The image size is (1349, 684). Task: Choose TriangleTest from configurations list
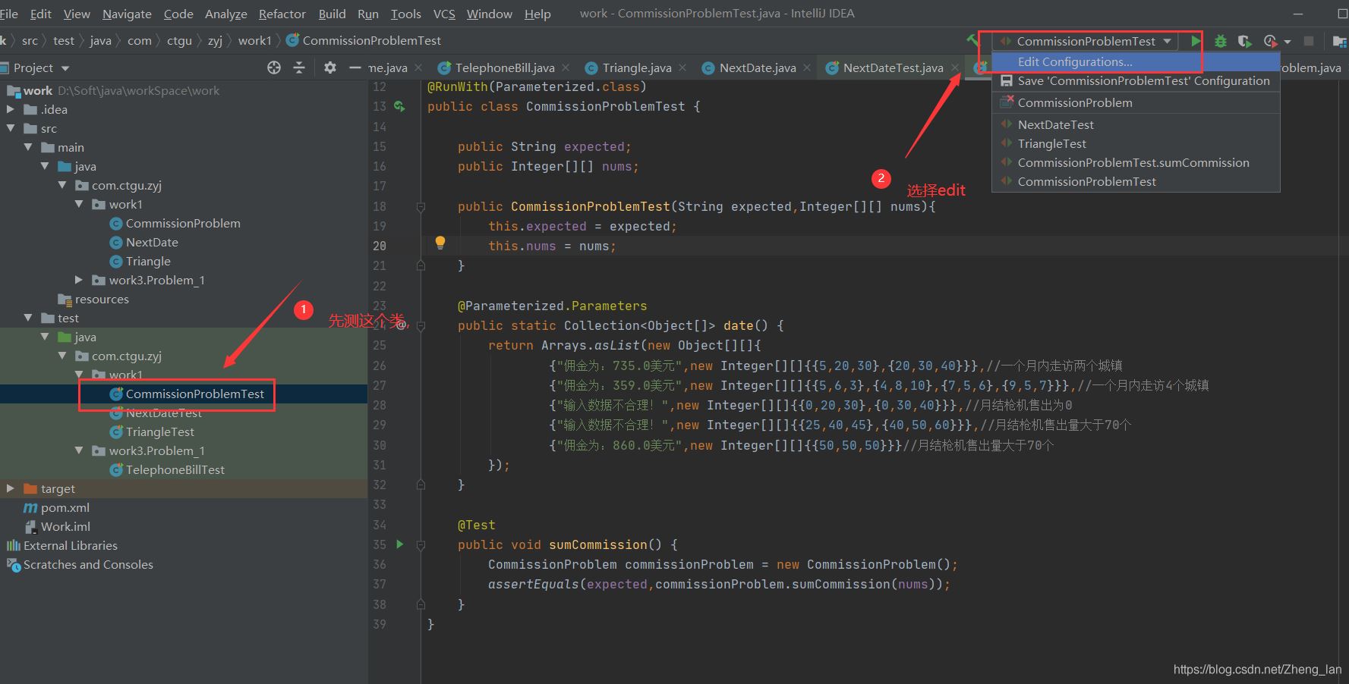(x=1051, y=143)
